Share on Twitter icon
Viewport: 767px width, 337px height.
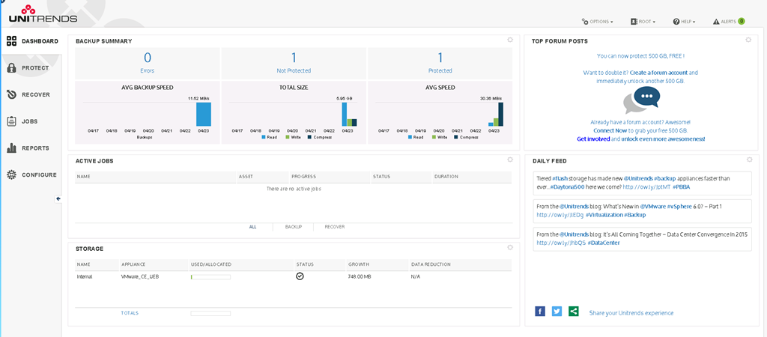click(x=557, y=311)
